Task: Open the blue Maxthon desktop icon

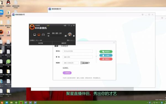Action: click(1, 13)
